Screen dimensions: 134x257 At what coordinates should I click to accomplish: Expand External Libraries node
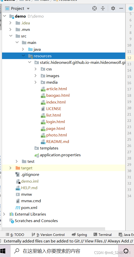pyautogui.click(x=4, y=214)
